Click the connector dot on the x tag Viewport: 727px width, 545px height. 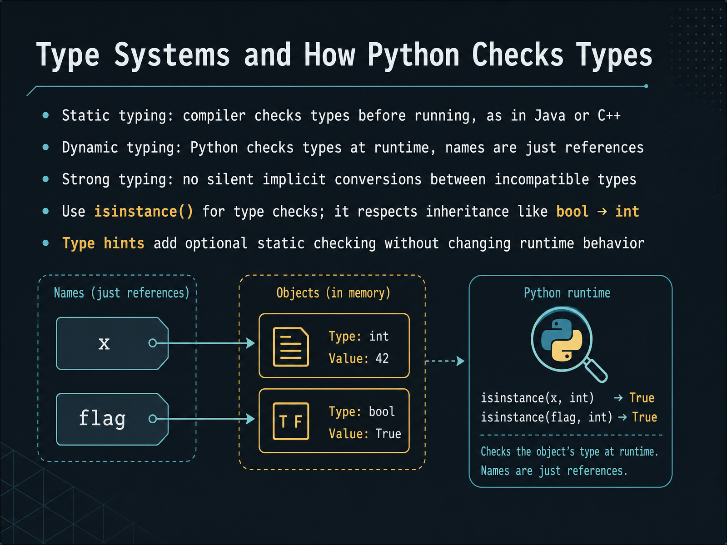153,343
